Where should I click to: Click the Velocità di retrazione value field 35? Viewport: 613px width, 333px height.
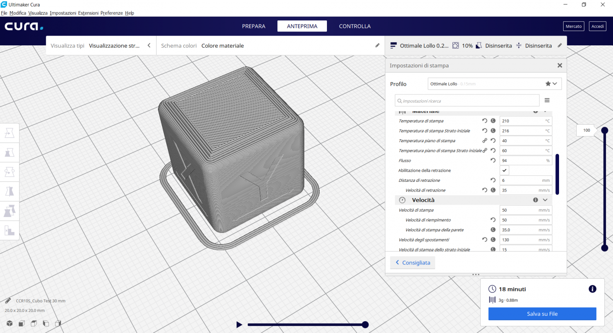(x=526, y=190)
